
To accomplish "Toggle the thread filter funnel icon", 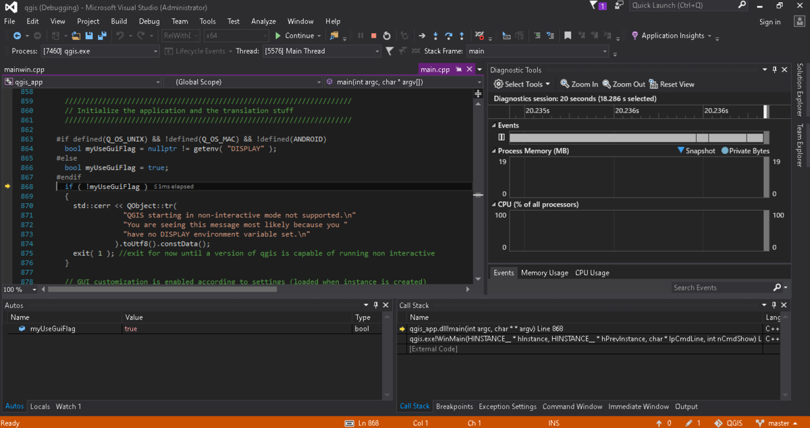I will [x=389, y=51].
